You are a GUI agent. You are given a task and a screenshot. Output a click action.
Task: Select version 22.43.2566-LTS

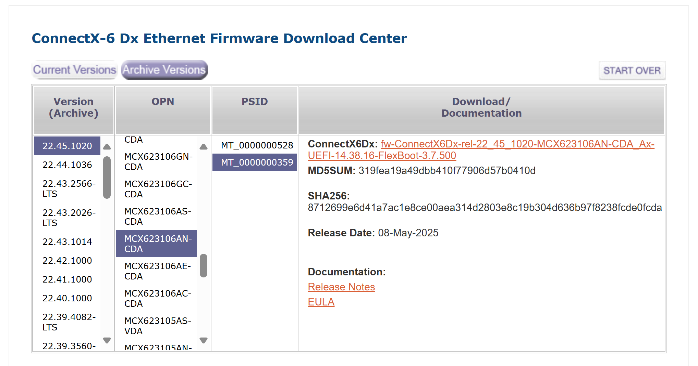pyautogui.click(x=69, y=189)
